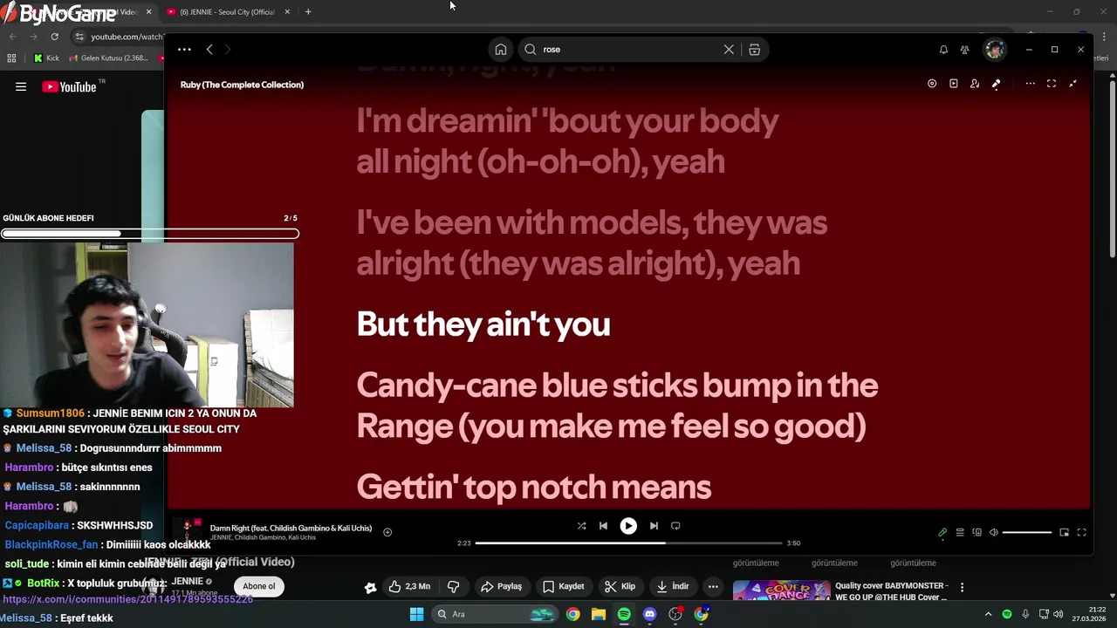Toggle green lyrics mic in player bar
Viewport: 1117px width, 628px height.
[x=942, y=532]
